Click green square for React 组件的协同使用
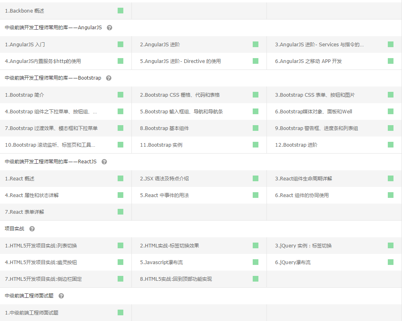The width and height of the screenshot is (402, 321). click(391, 195)
